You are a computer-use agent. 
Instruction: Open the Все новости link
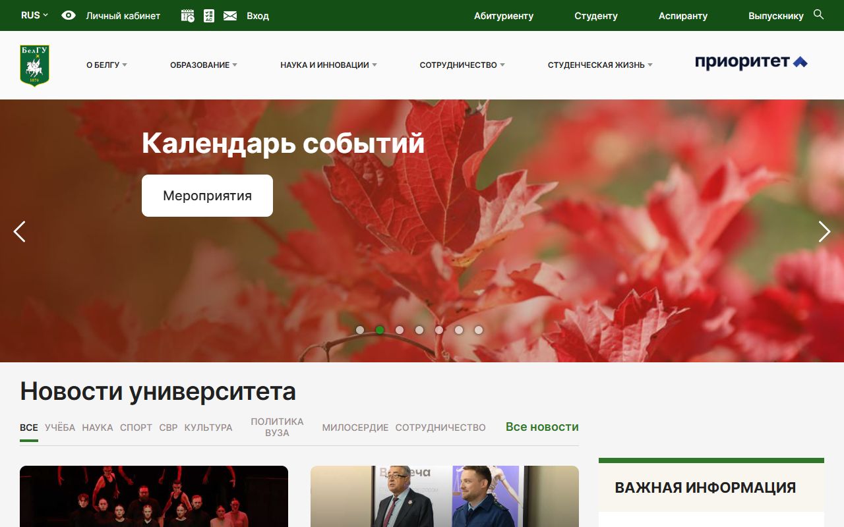pyautogui.click(x=542, y=427)
